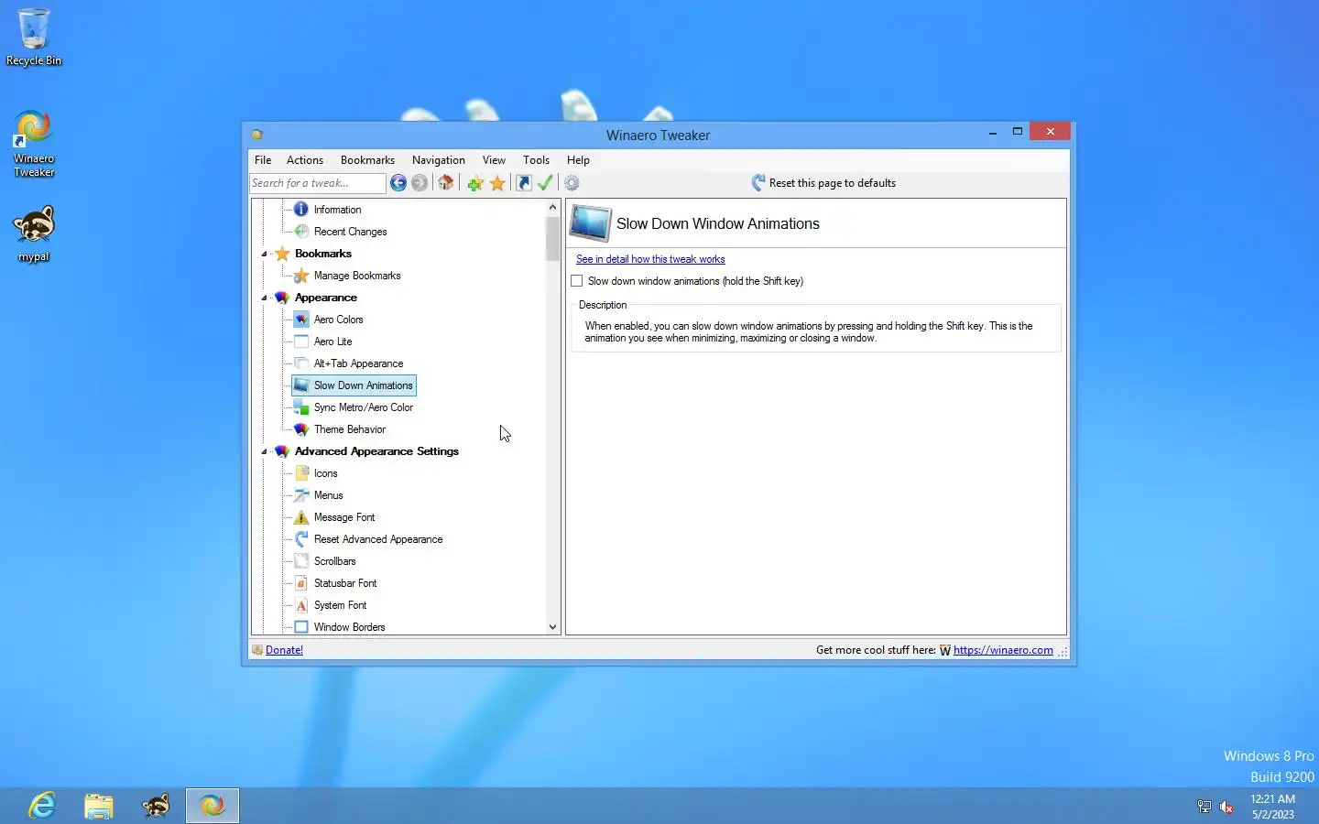Click the Mypal raccoon taskbar icon
The width and height of the screenshot is (1319, 824).
[x=156, y=806]
